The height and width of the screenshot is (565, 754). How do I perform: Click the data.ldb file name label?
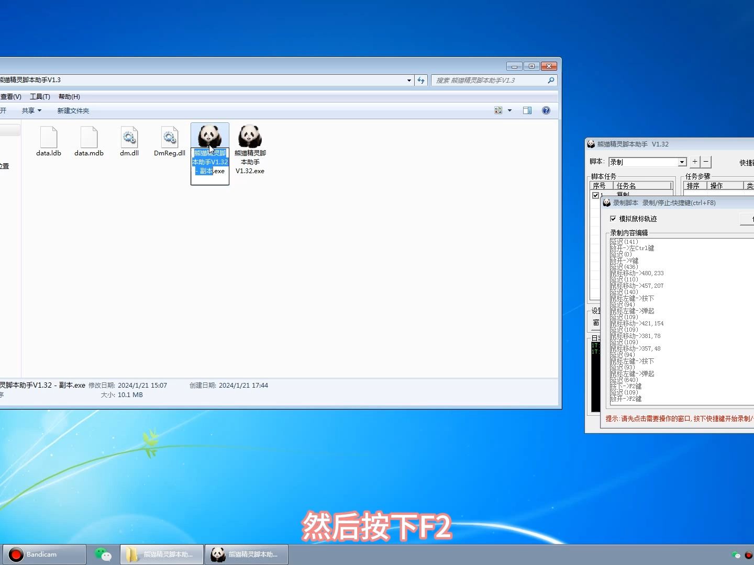pos(49,153)
